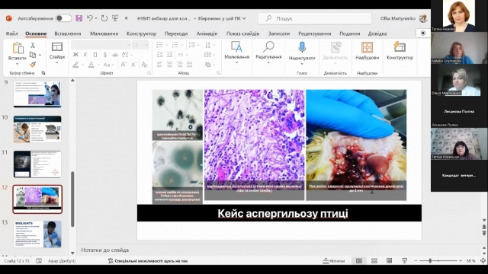Toggle Notes (Нотатки) pane in status bar
Viewport: 488px width, 274px height.
click(x=334, y=261)
